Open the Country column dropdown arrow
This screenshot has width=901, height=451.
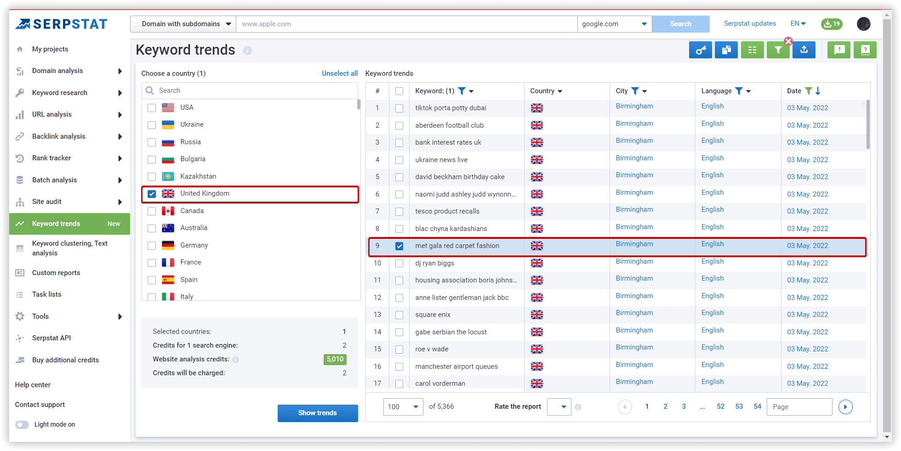560,91
